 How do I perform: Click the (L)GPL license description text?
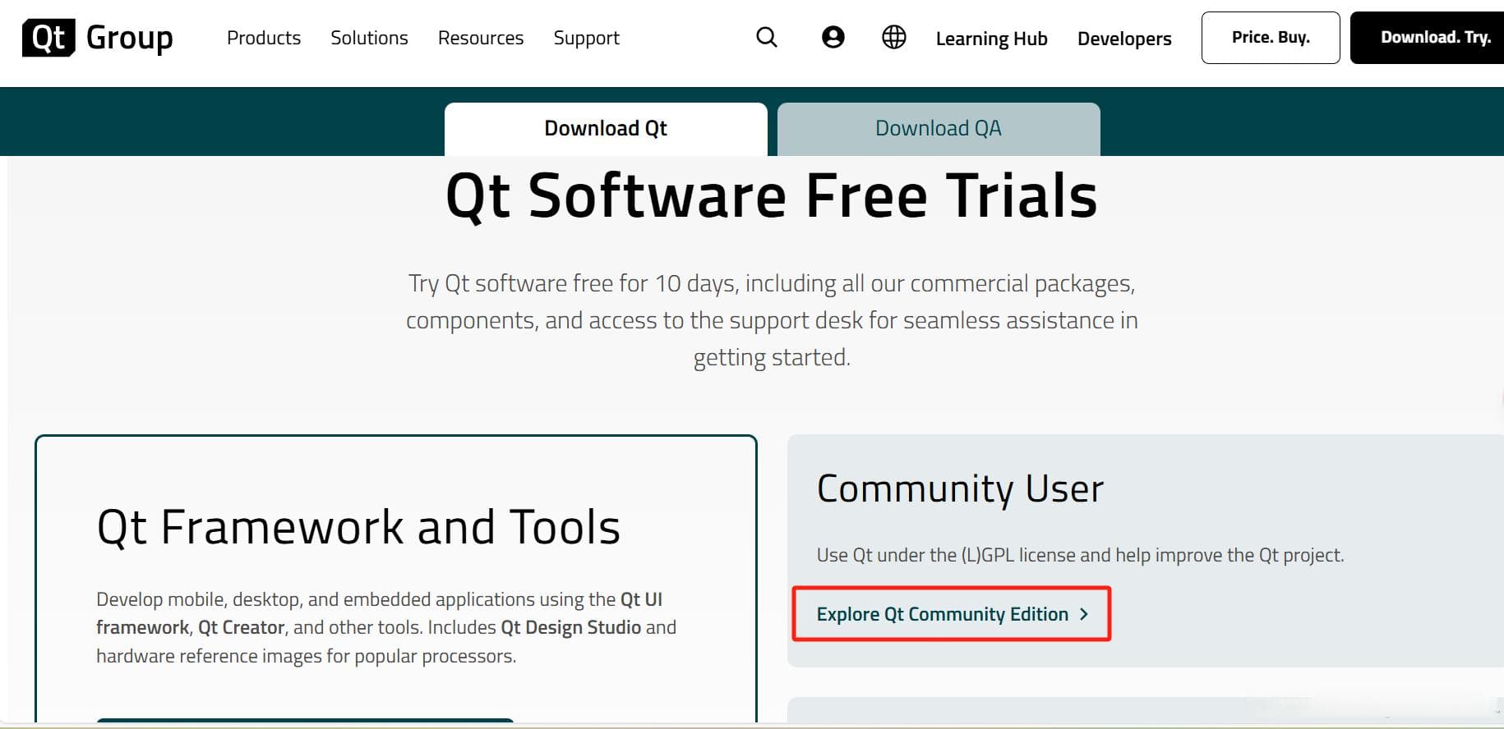pos(1080,556)
